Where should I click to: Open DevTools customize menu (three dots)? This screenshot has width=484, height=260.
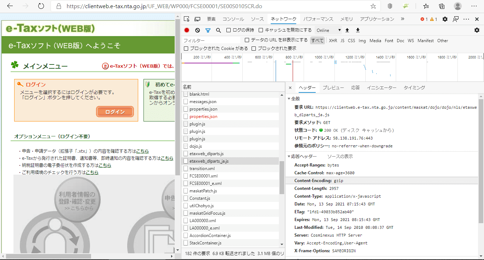[466, 19]
